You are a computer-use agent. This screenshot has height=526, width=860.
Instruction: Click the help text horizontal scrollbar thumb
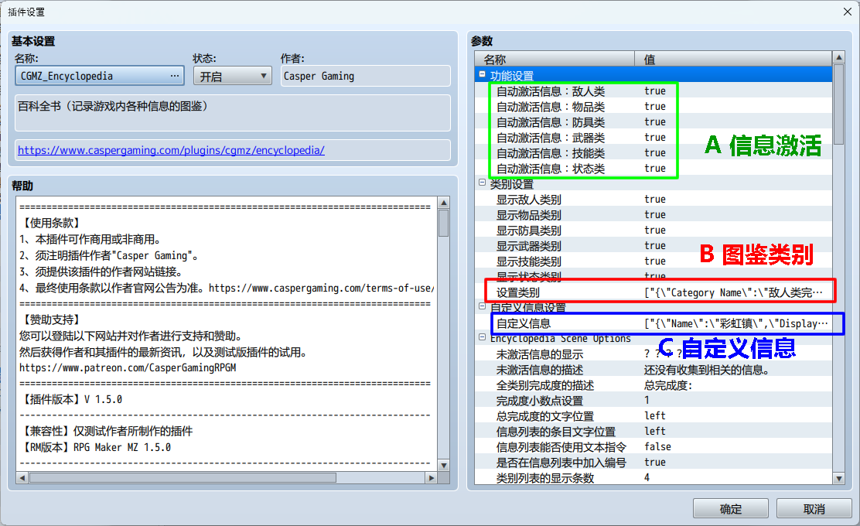[183, 478]
